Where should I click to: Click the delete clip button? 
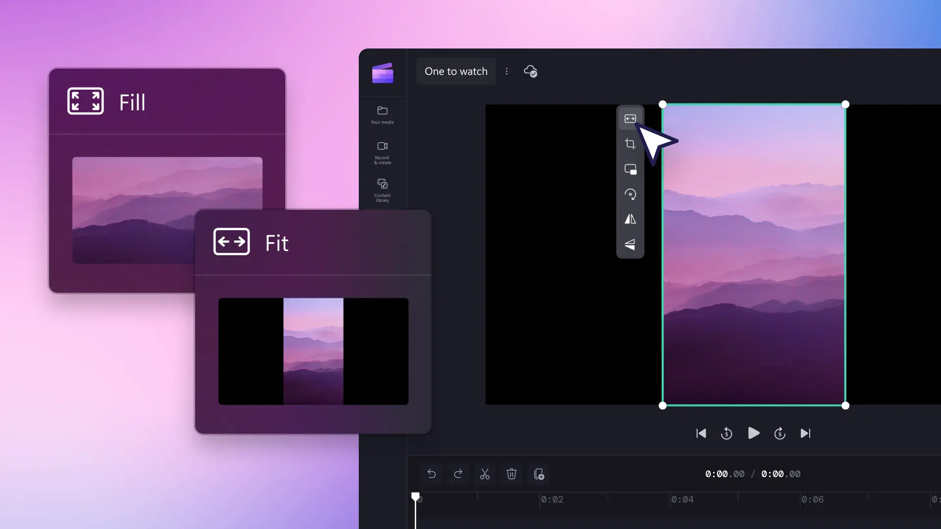(511, 474)
